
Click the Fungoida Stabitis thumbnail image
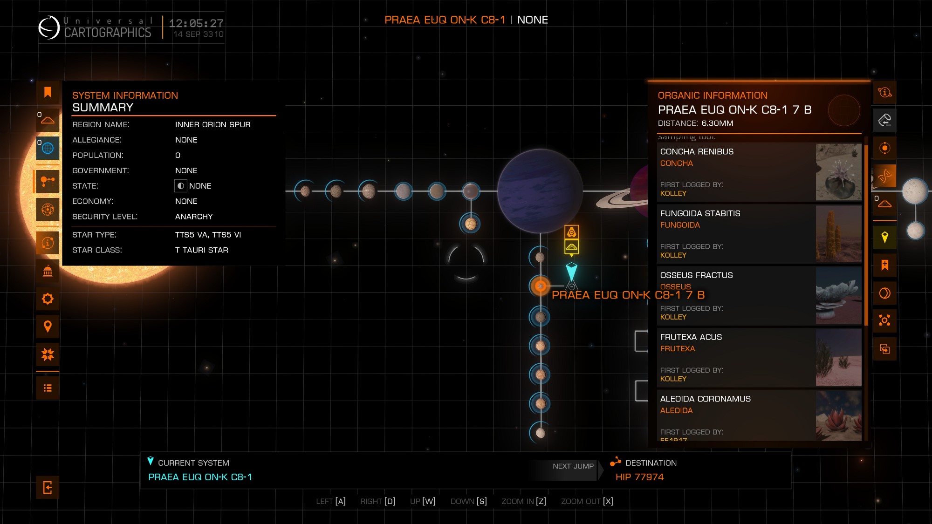pyautogui.click(x=838, y=234)
